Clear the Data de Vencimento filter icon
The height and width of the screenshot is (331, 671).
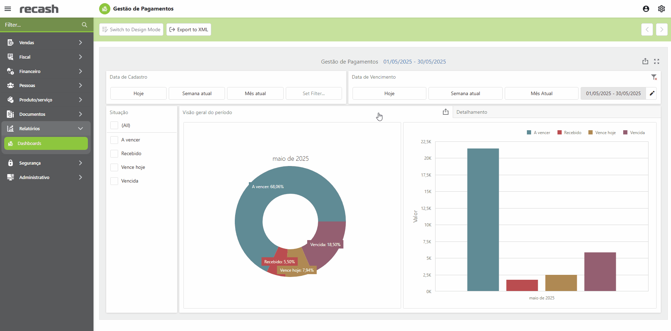tap(653, 77)
